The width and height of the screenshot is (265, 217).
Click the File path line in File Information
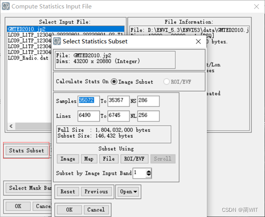tap(189, 30)
